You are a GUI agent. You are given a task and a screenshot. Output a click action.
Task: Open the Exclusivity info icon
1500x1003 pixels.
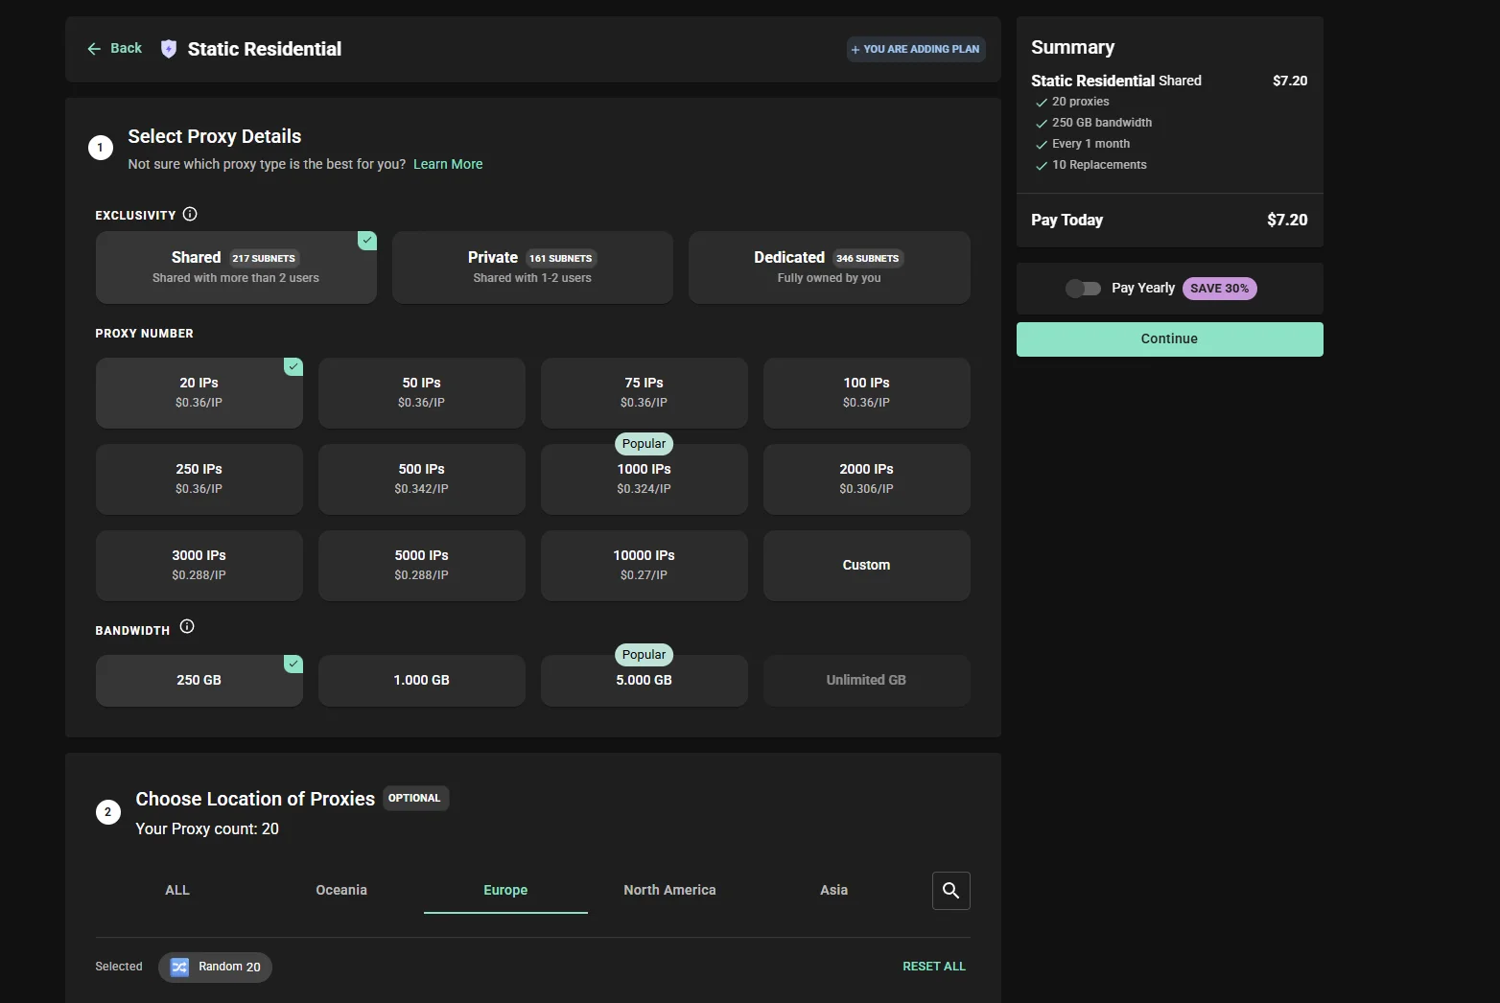pyautogui.click(x=190, y=214)
